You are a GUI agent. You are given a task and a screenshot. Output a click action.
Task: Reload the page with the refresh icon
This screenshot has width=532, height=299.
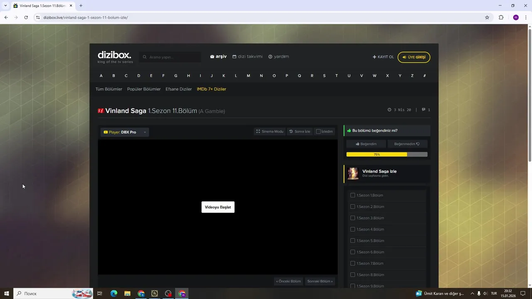pos(26,17)
